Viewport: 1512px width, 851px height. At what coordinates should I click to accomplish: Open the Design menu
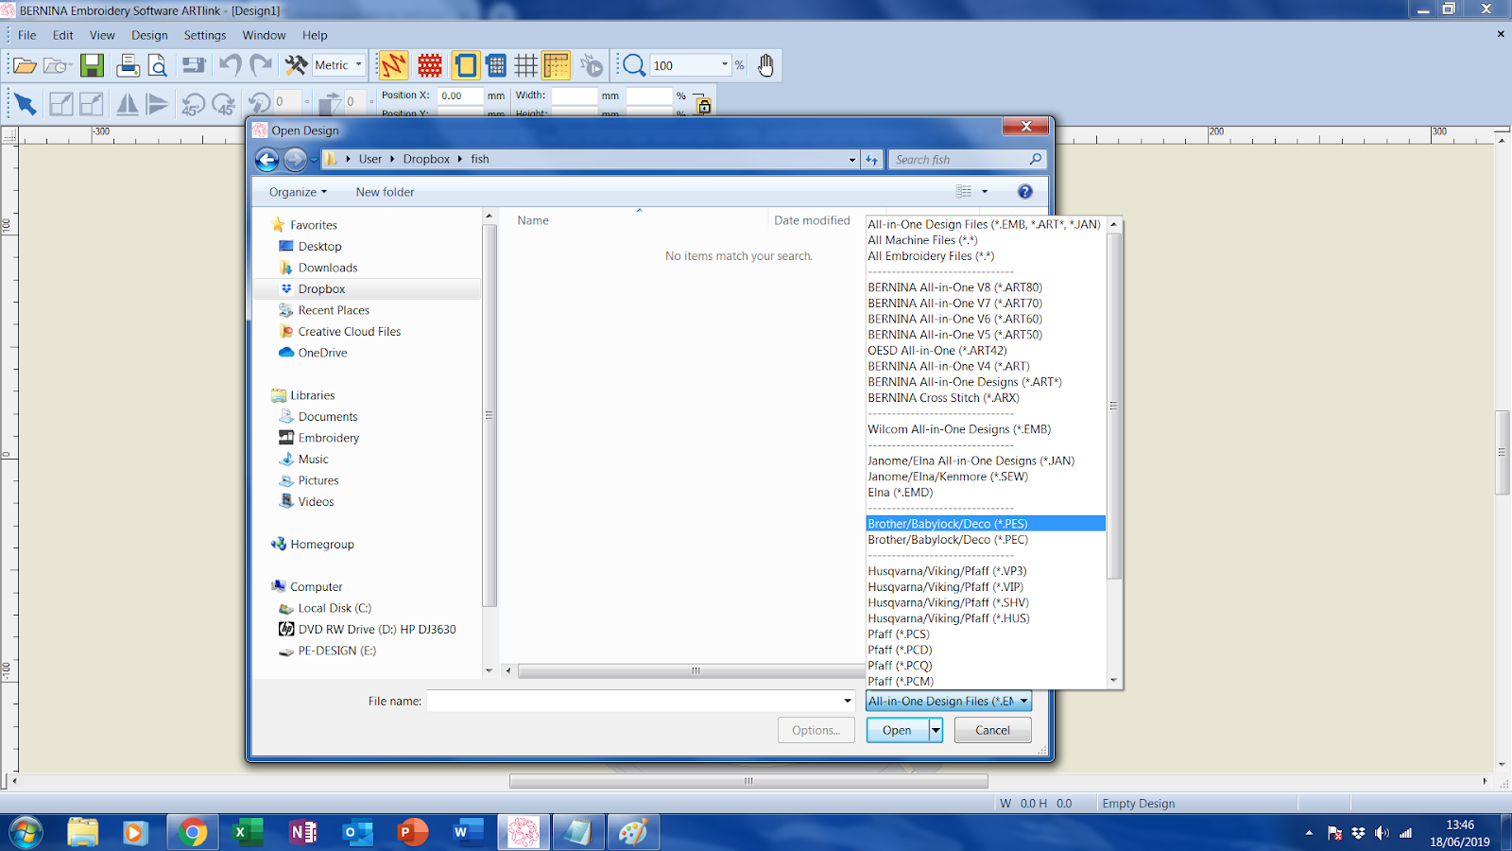149,35
